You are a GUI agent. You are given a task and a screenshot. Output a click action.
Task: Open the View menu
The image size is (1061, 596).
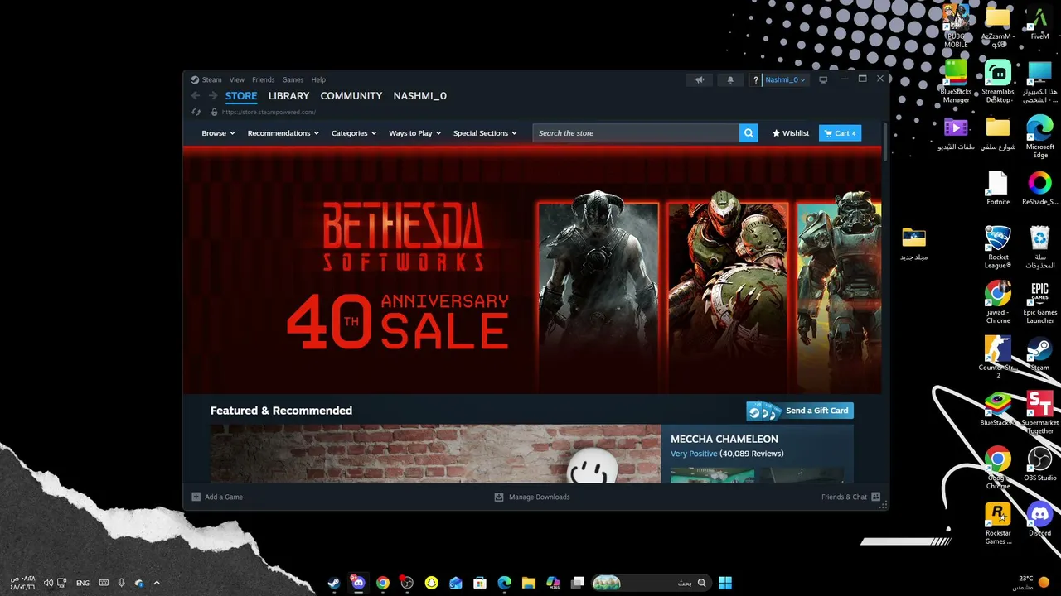point(237,80)
